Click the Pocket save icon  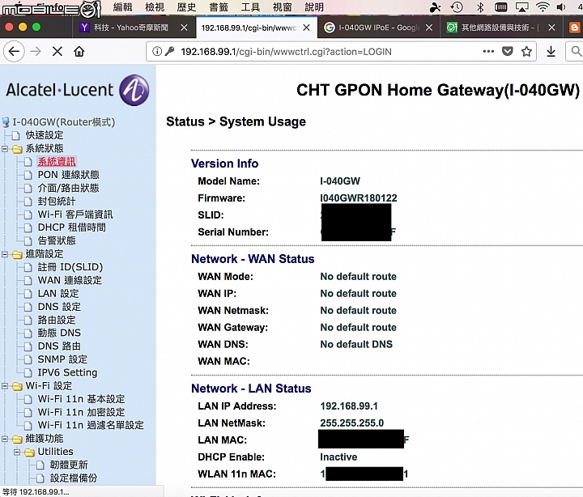pos(508,51)
